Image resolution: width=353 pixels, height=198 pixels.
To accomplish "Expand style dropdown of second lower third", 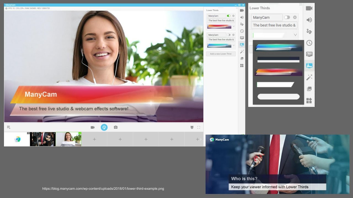I will [234, 45].
